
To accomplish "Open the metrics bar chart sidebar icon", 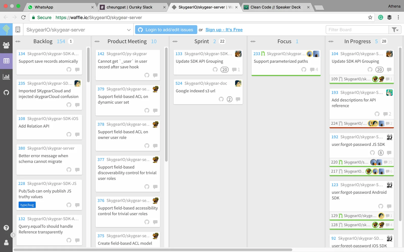I will tap(6, 77).
